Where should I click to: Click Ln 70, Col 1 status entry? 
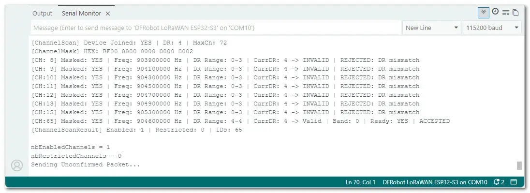click(361, 182)
